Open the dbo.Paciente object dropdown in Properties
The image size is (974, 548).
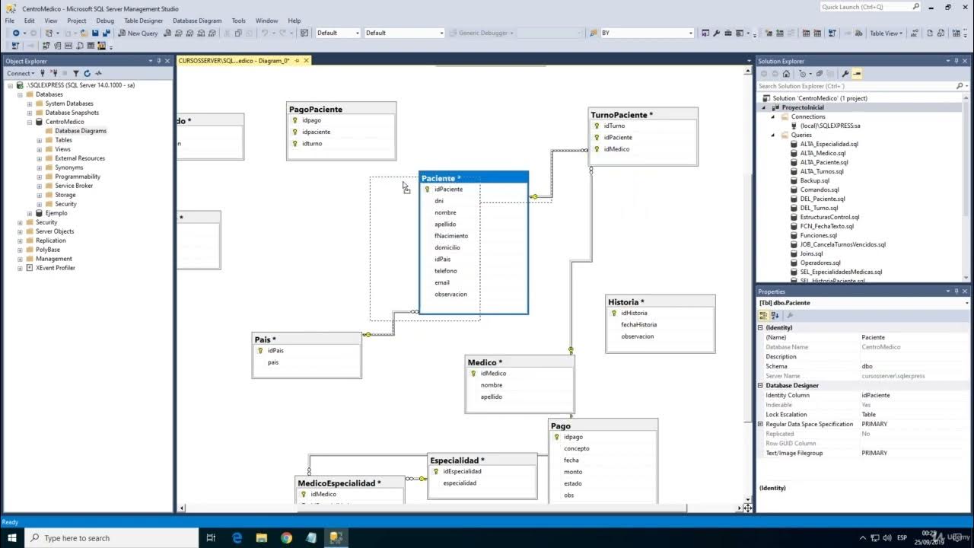[966, 303]
